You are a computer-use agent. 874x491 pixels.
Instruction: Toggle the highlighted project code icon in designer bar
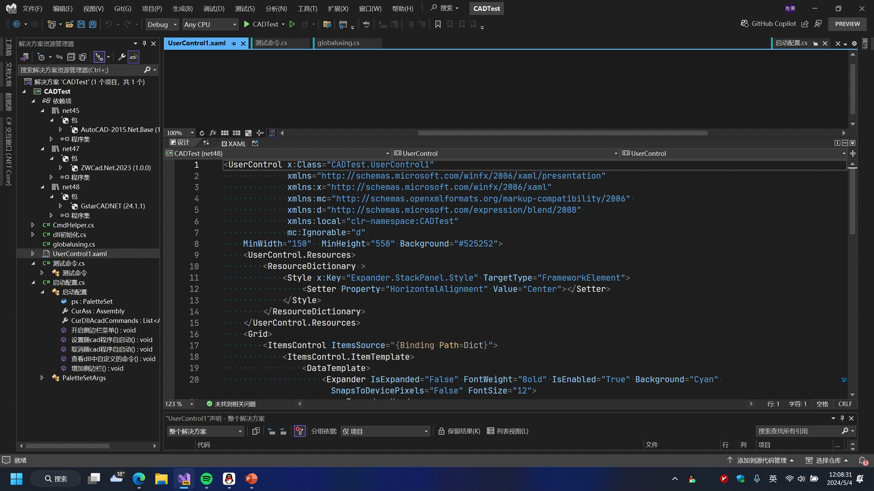(272, 133)
